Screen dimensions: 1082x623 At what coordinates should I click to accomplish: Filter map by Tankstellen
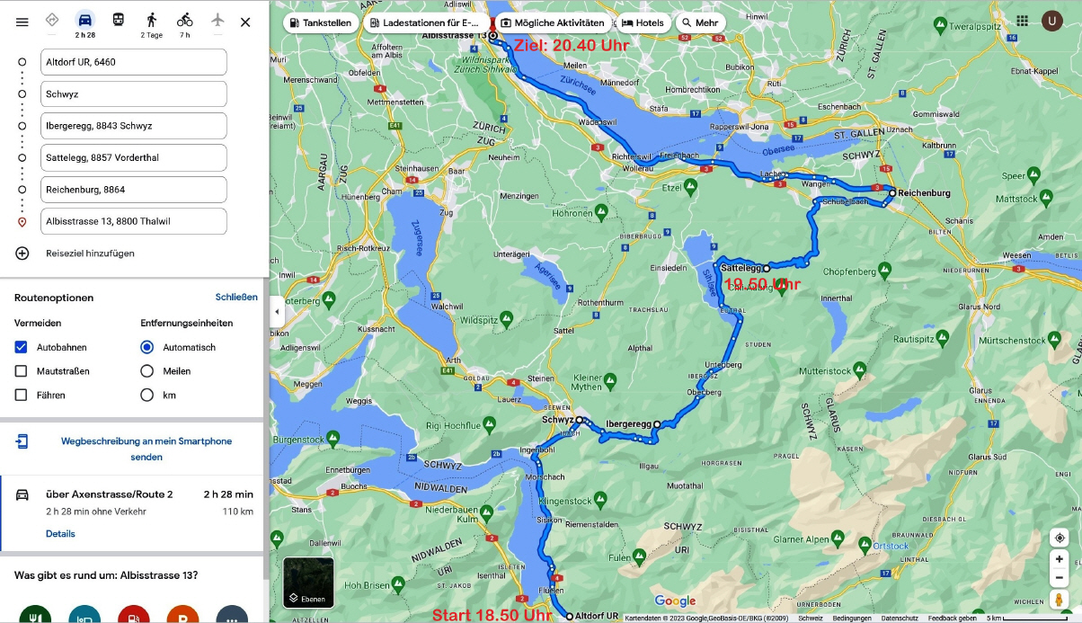[x=322, y=22]
